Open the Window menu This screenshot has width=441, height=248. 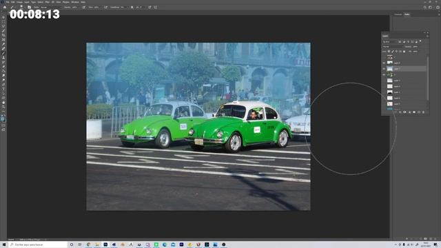(x=75, y=2)
